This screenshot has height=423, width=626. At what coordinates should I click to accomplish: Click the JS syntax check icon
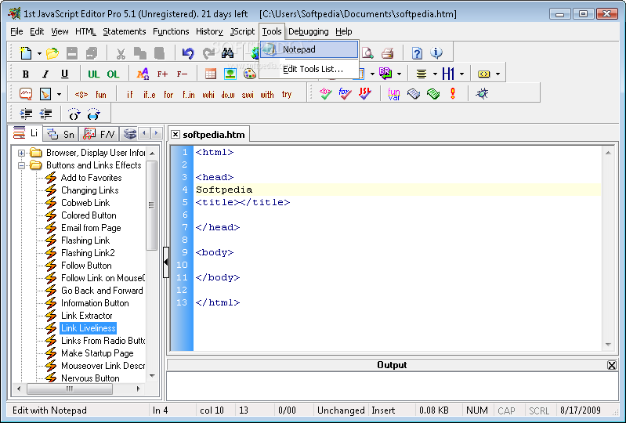(x=364, y=94)
